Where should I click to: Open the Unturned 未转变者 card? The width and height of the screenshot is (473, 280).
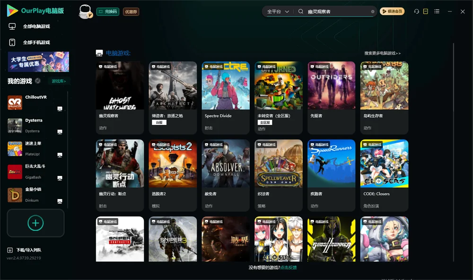tap(279, 98)
